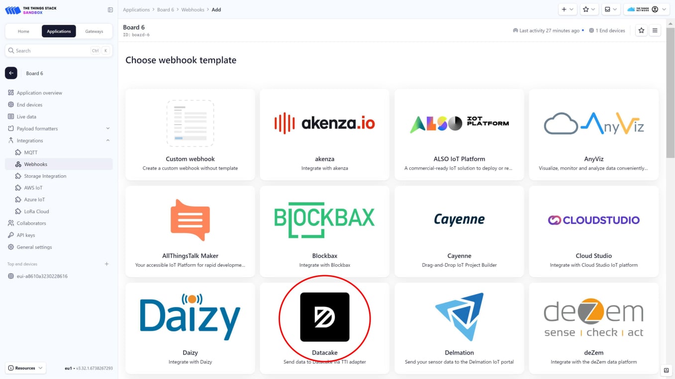
Task: Select the Custom webhook template
Action: [190, 134]
